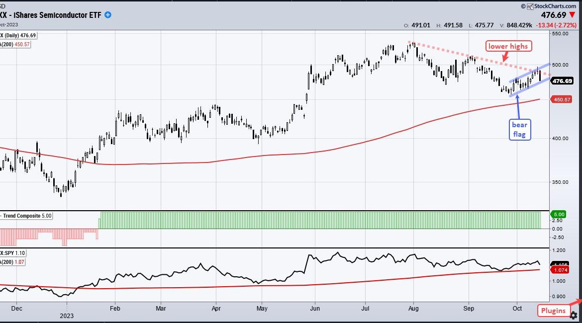Click the Sep label on the date axis
582x323 pixels.
(x=469, y=308)
